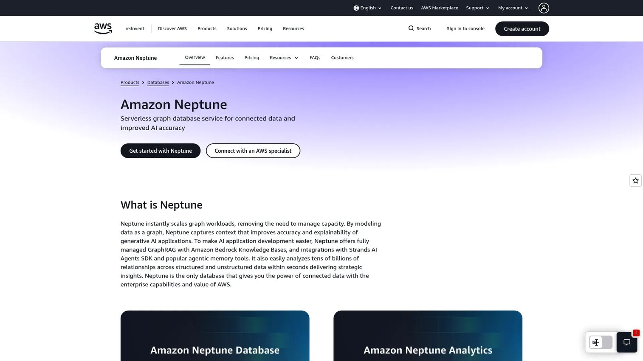Select the Features tab
Screen dimensions: 643x361
click(225, 58)
